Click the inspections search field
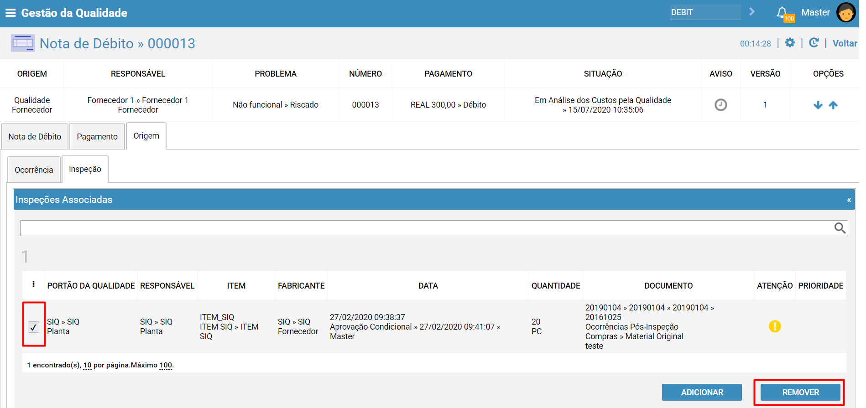This screenshot has width=866, height=408. [x=433, y=228]
